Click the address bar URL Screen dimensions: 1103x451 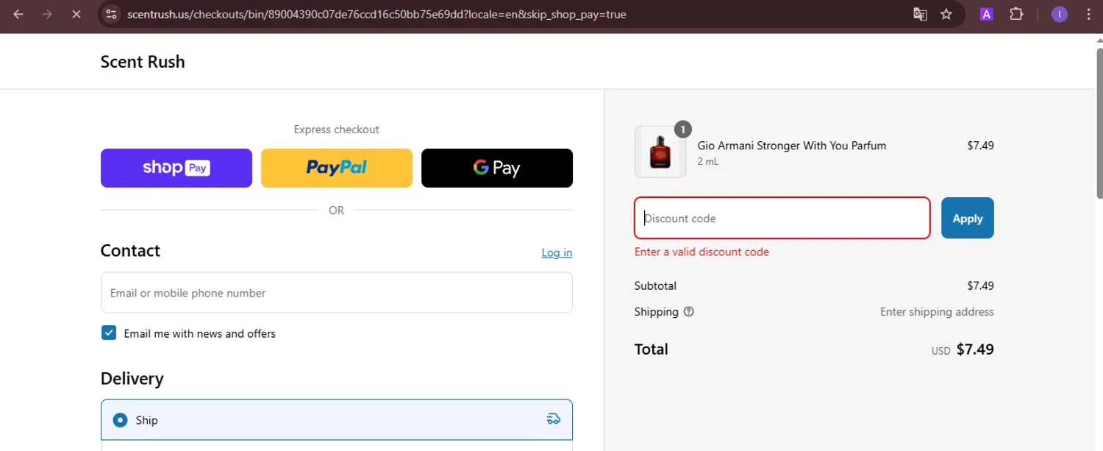pos(376,14)
